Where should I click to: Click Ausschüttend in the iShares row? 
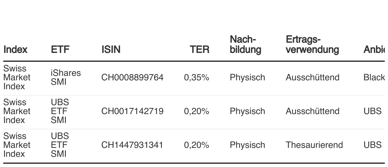pos(313,77)
